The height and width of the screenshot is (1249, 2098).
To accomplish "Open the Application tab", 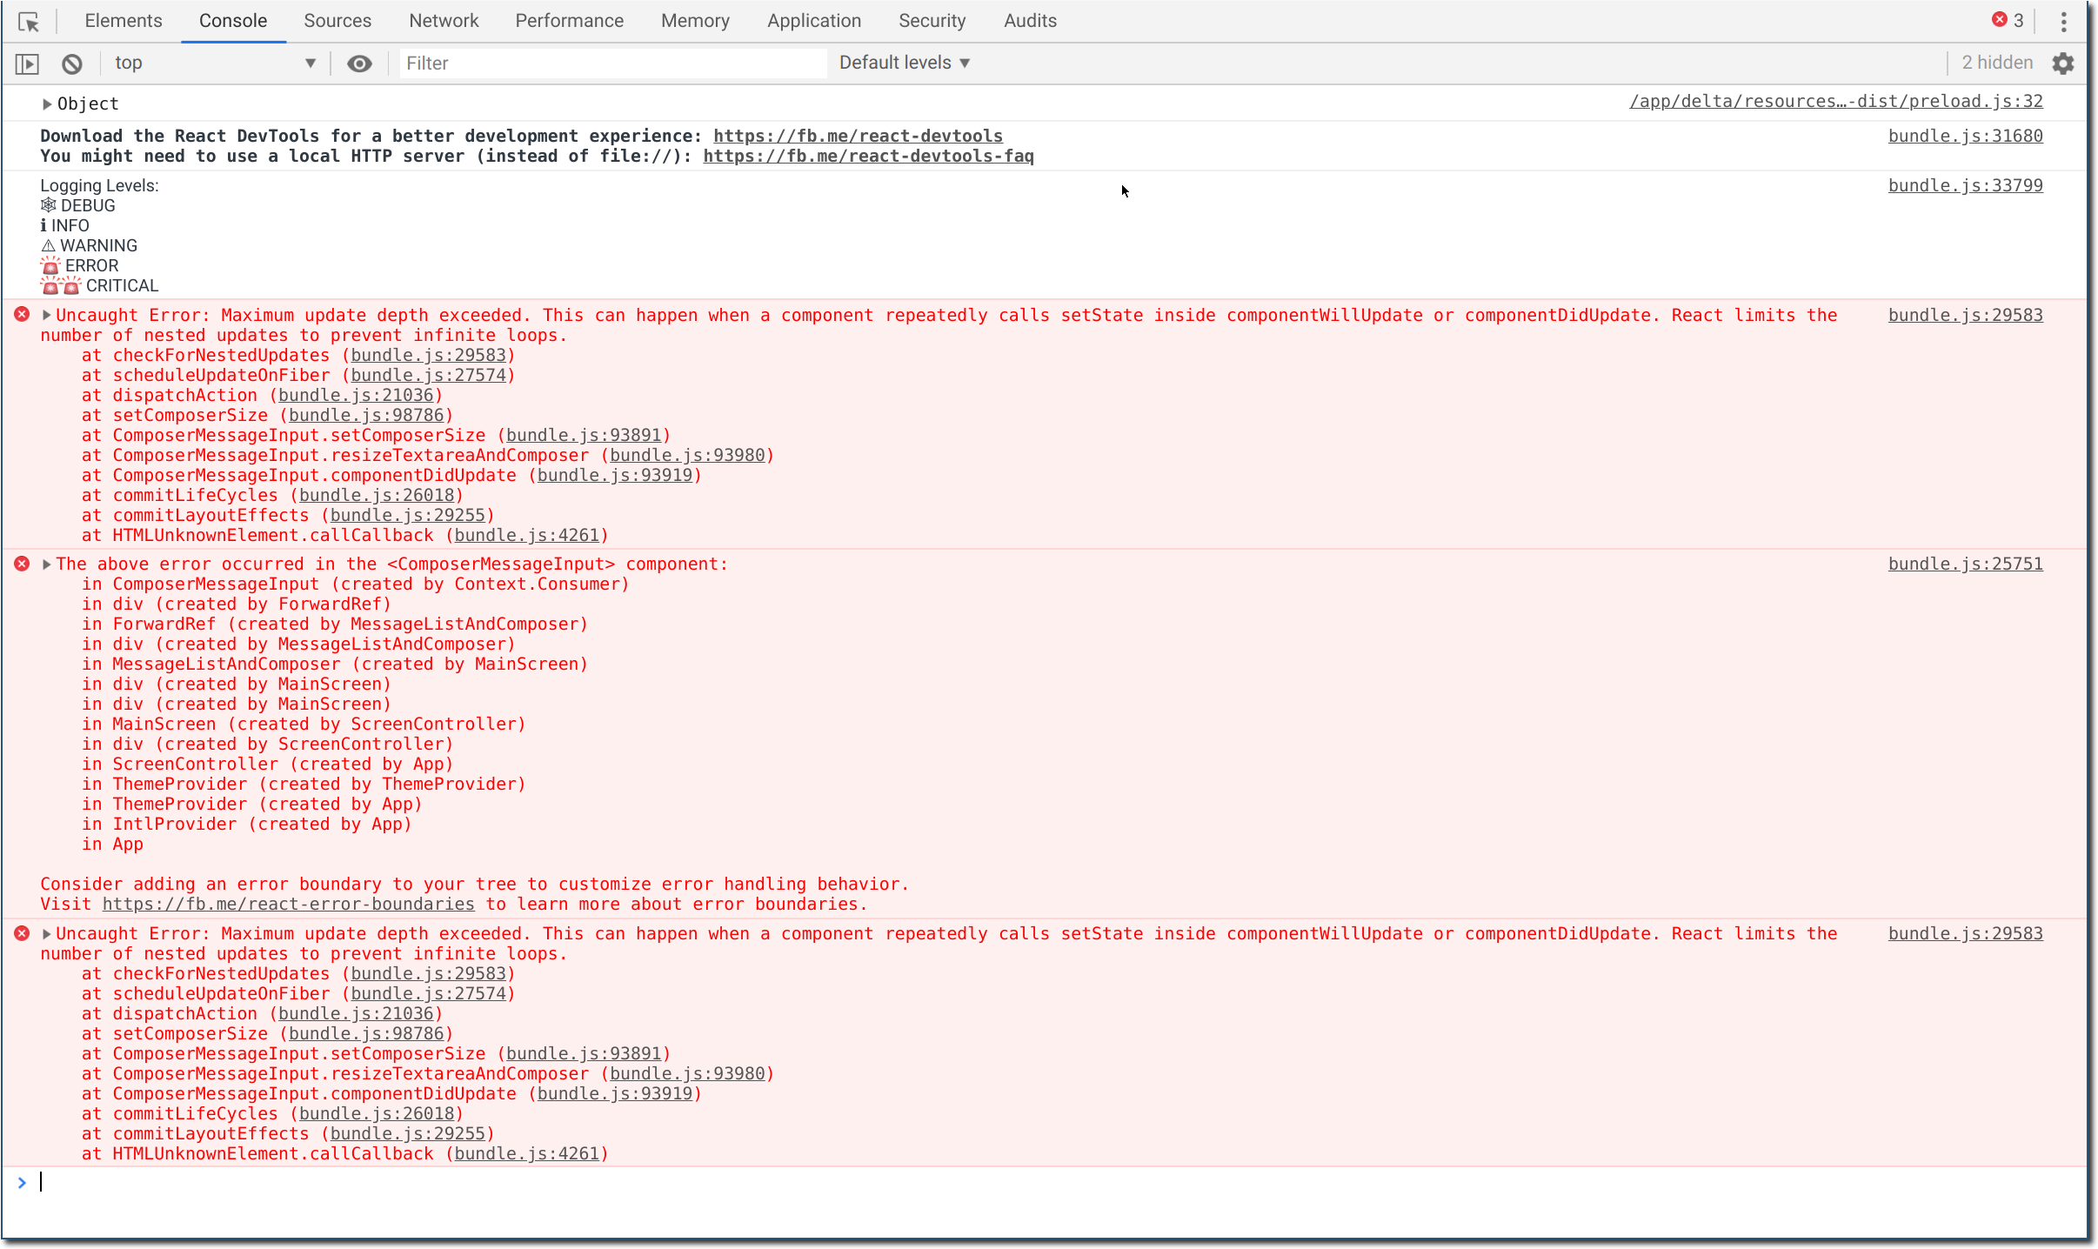I will [x=814, y=21].
